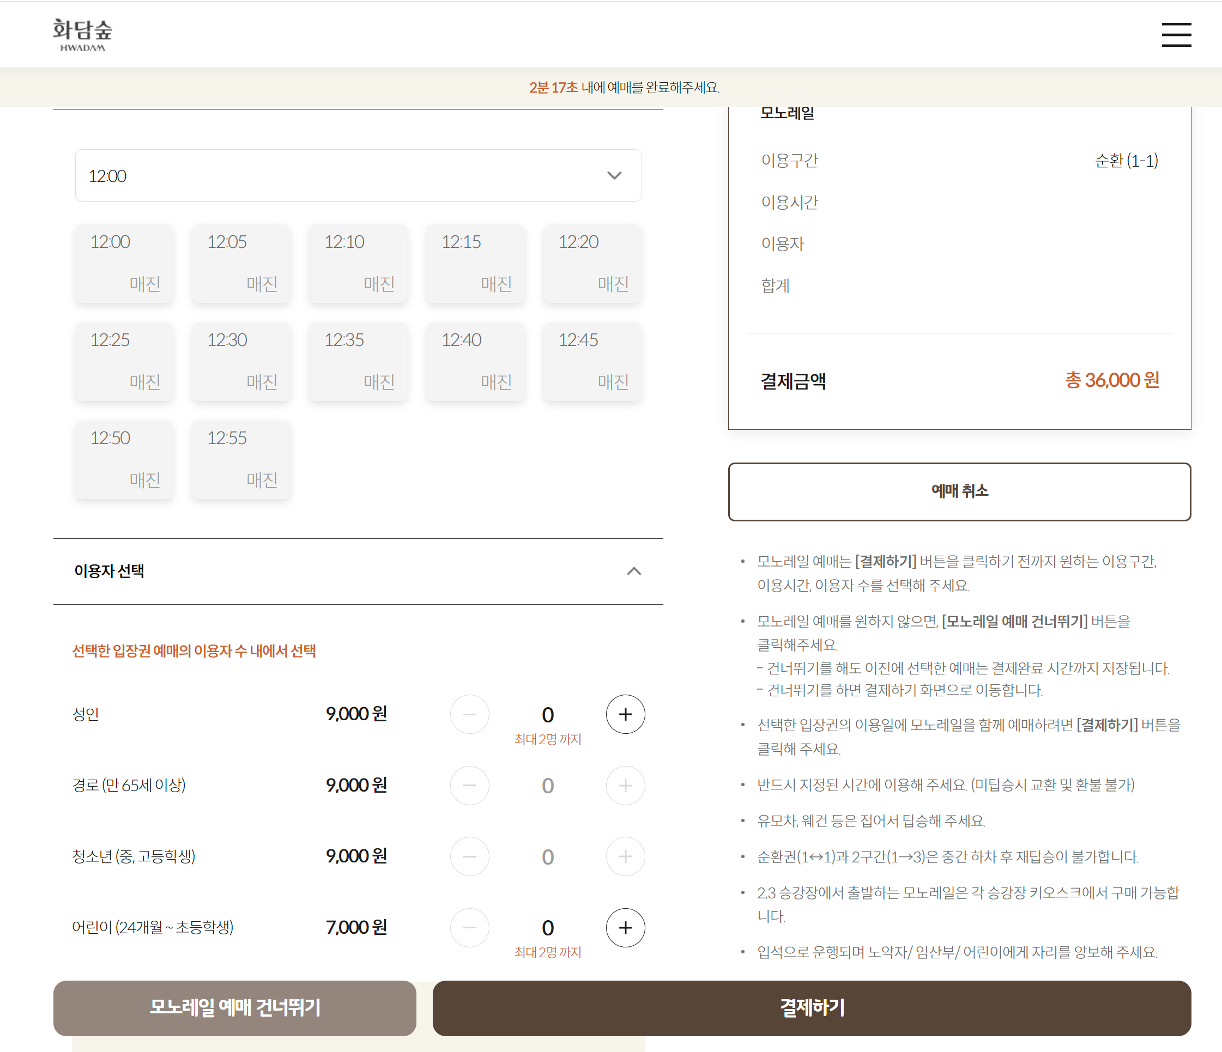
Task: Select the 12:45 time slot
Action: pyautogui.click(x=592, y=361)
